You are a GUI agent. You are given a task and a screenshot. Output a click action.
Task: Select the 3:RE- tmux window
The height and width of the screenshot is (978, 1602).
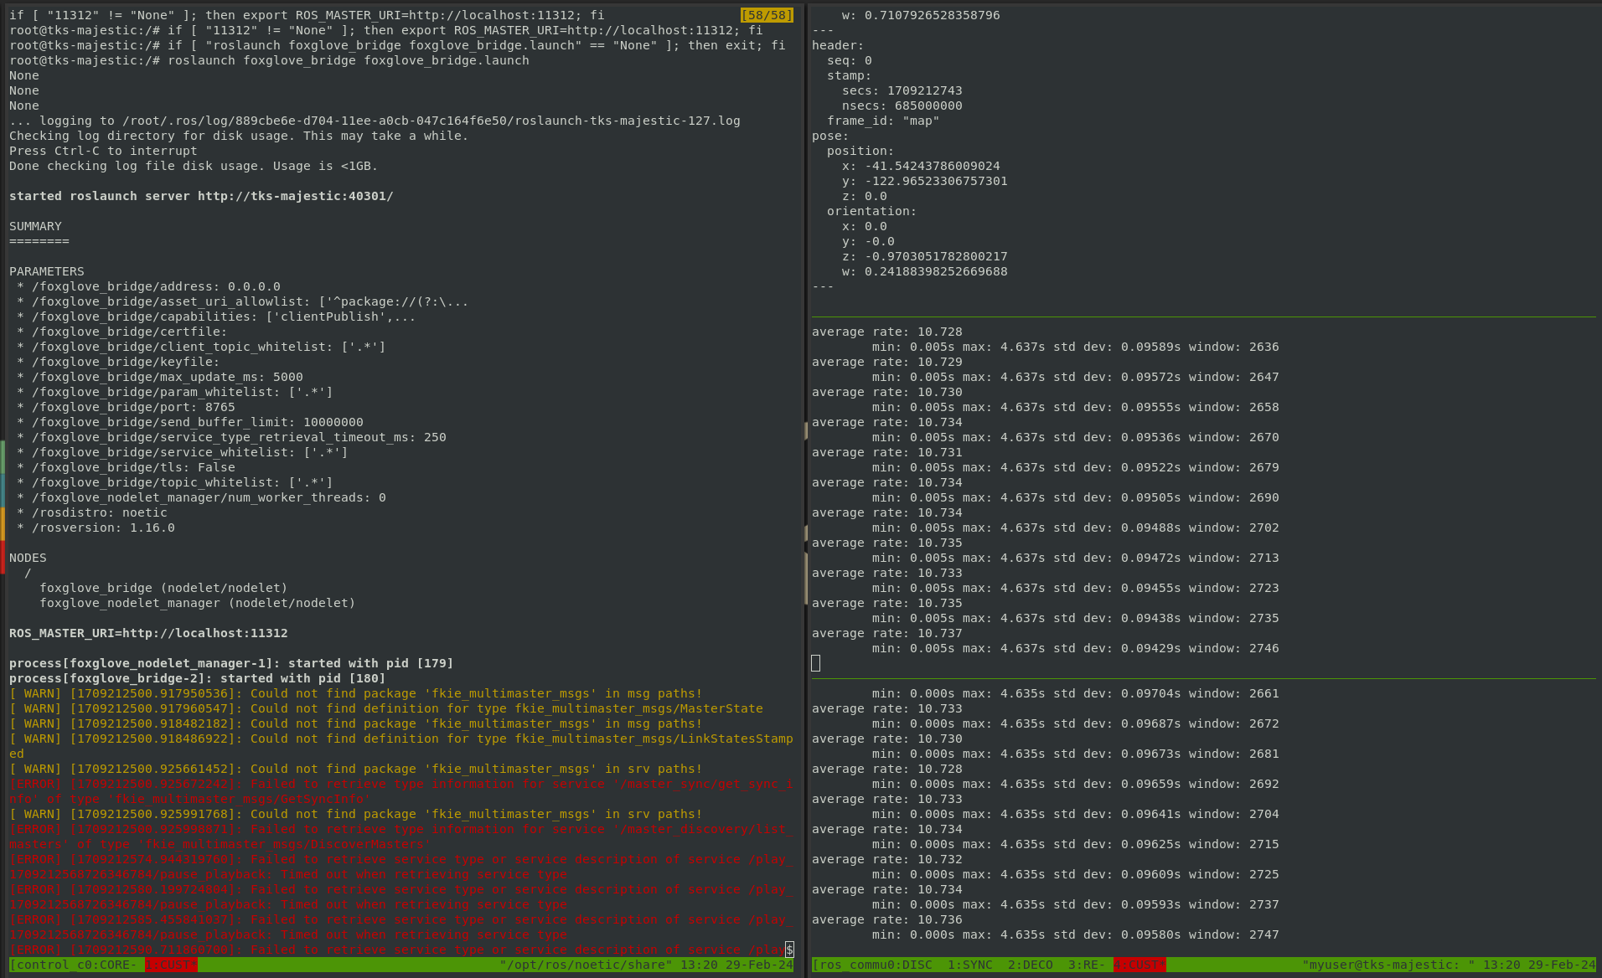pyautogui.click(x=1087, y=965)
